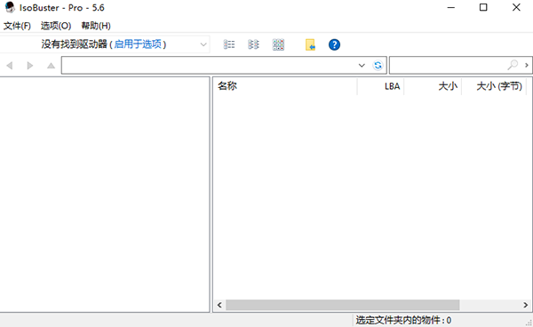Click the status text 选定文件夹内的物件 : 0

[x=403, y=320]
